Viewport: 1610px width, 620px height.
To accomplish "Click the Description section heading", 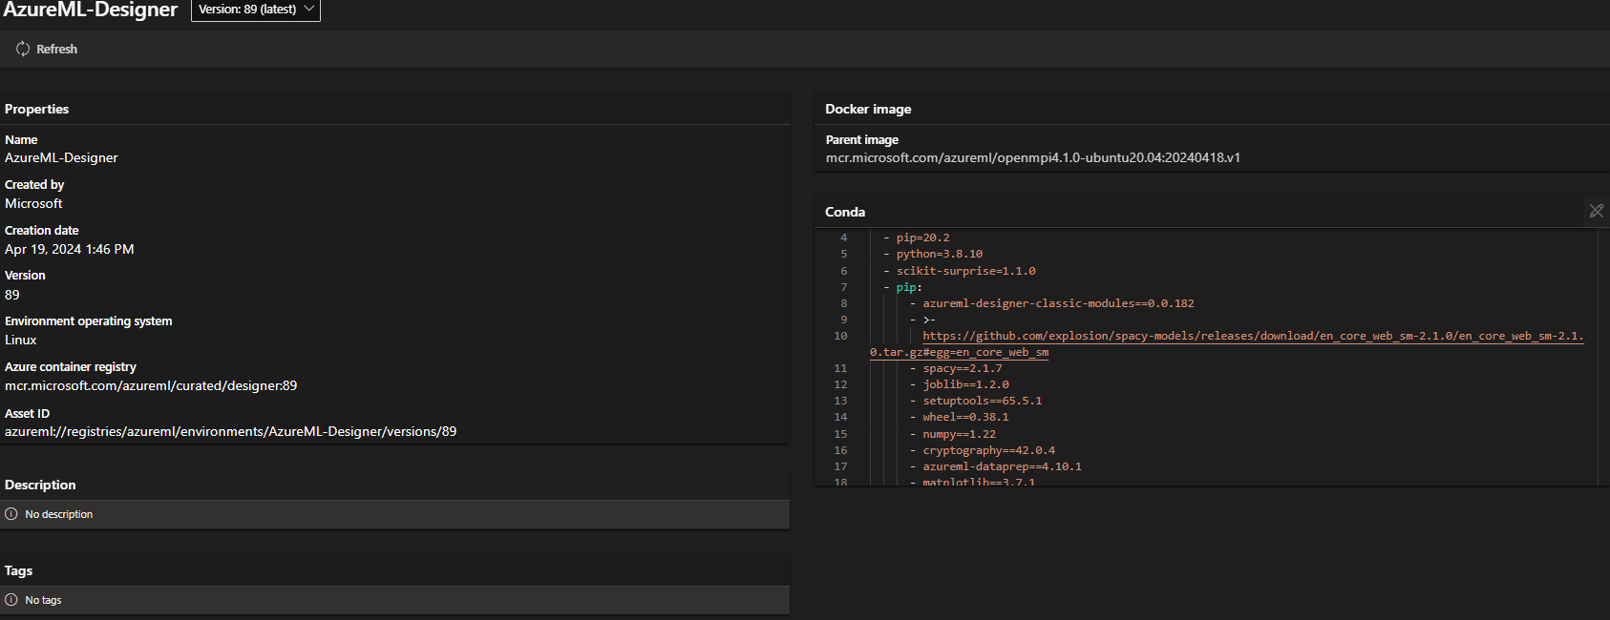I will (x=40, y=485).
